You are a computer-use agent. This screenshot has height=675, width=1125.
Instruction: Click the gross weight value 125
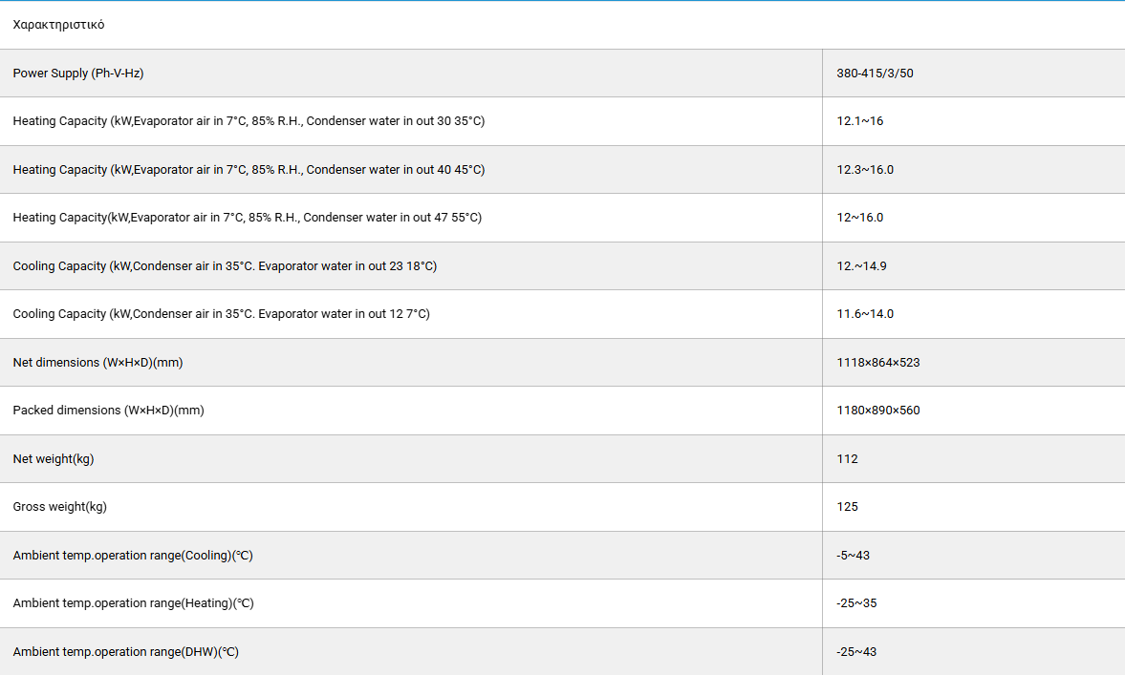click(847, 507)
